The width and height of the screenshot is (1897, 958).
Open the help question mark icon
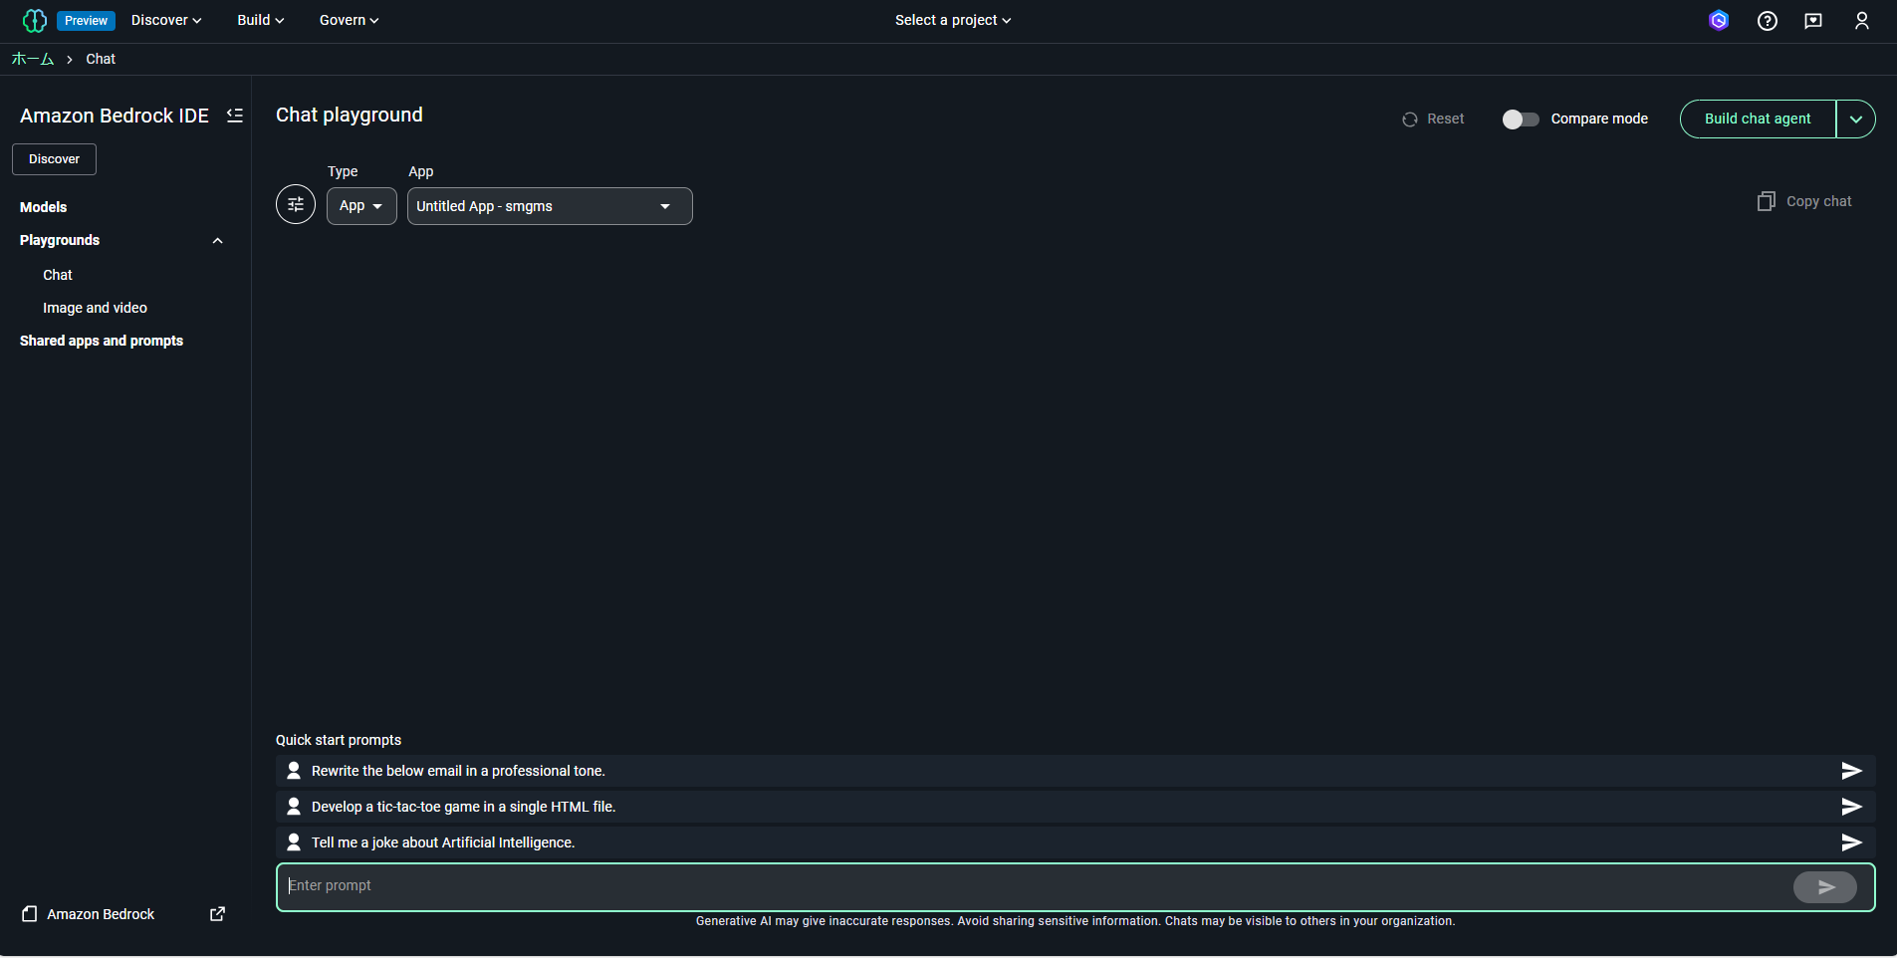1767,20
